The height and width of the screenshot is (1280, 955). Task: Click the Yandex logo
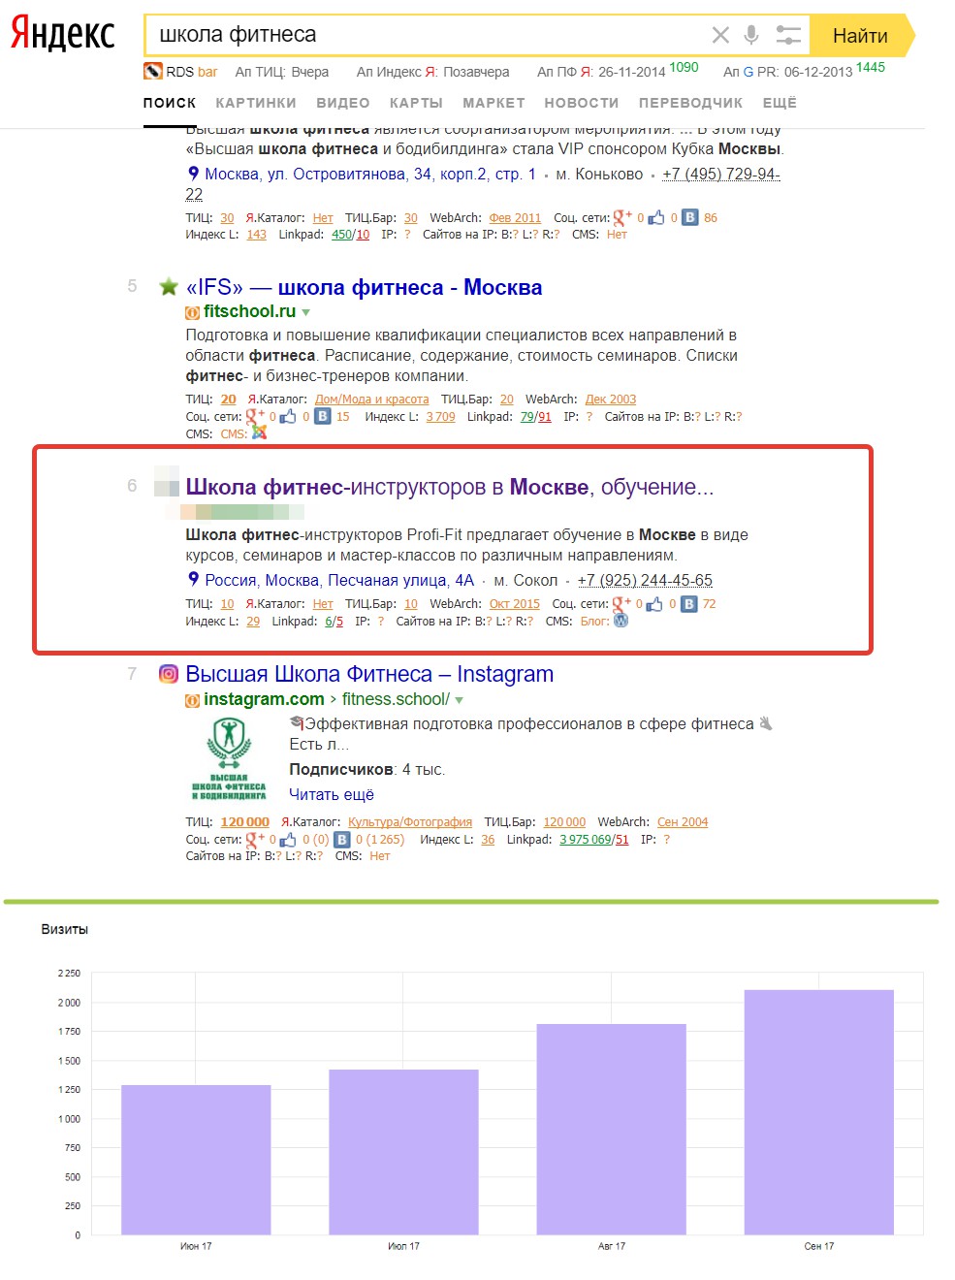(x=62, y=34)
